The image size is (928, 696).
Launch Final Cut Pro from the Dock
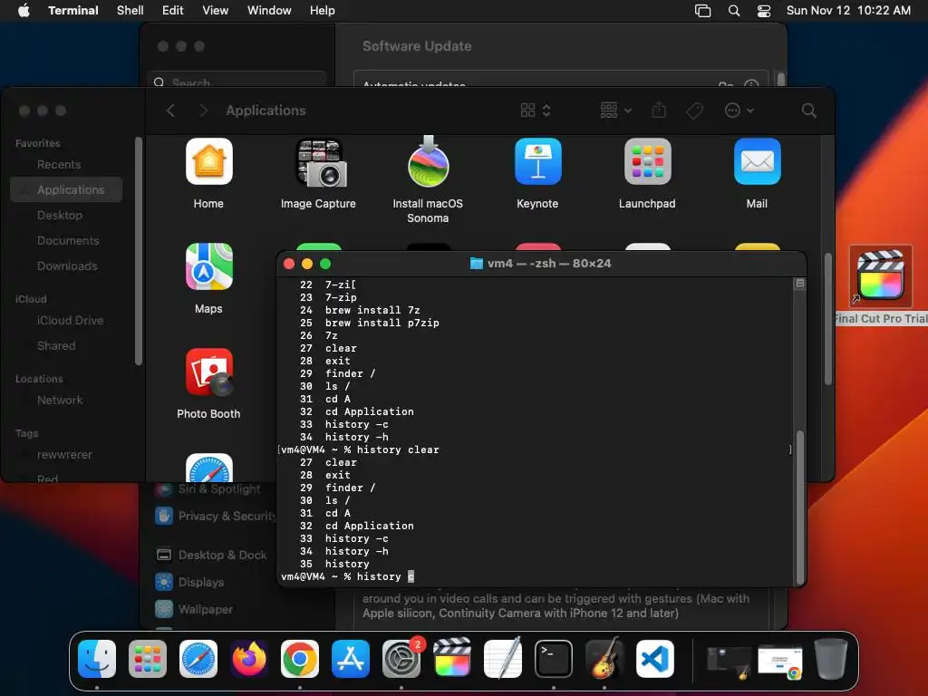452,659
